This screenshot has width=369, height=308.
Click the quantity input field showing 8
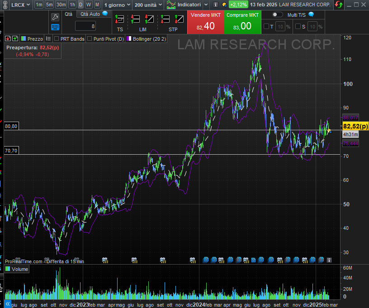tap(85, 26)
